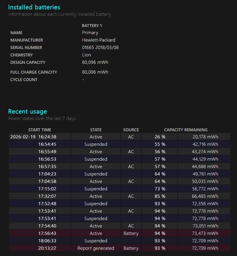The width and height of the screenshot is (237, 256).
Task: Click the serial number value '01665 2018/03/08'
Action: coord(100,47)
